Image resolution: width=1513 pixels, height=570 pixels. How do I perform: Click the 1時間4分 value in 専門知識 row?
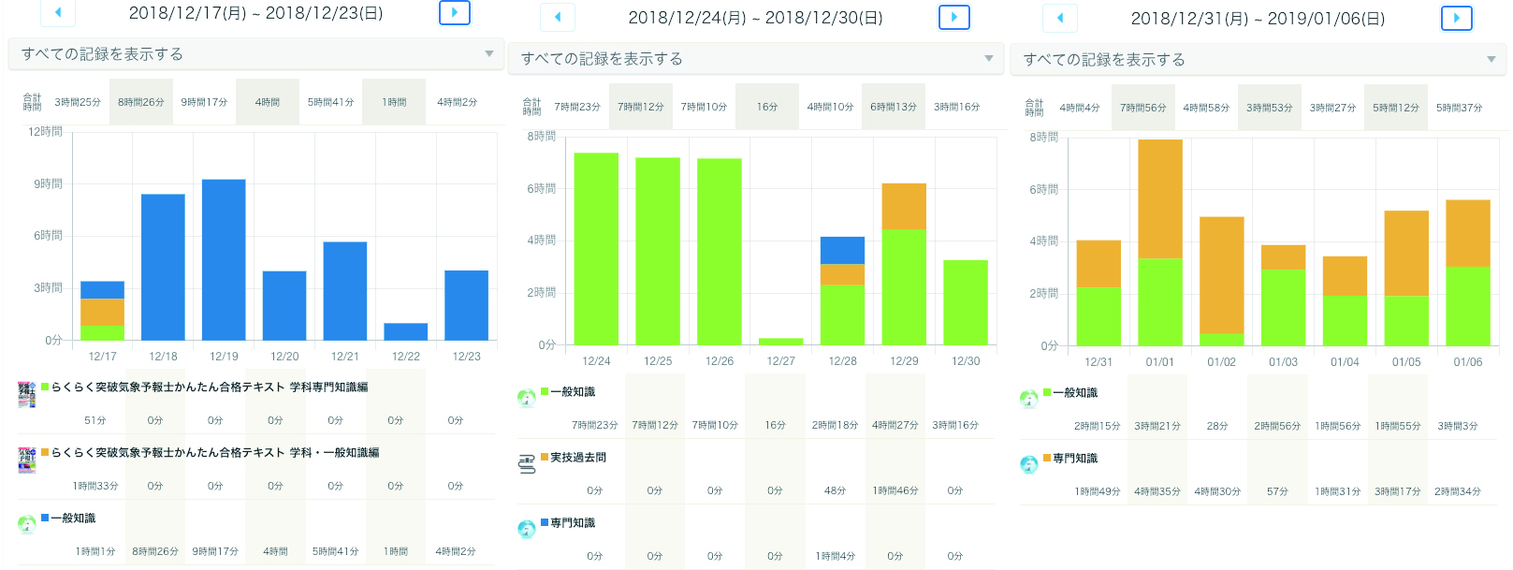pos(836,556)
